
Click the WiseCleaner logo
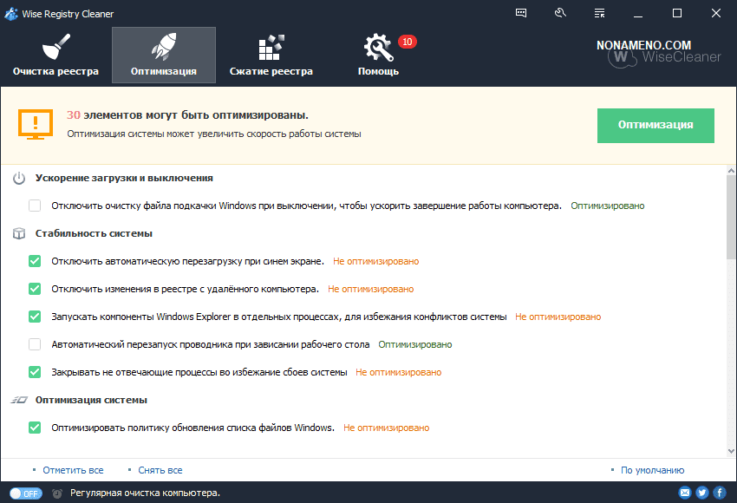655,55
